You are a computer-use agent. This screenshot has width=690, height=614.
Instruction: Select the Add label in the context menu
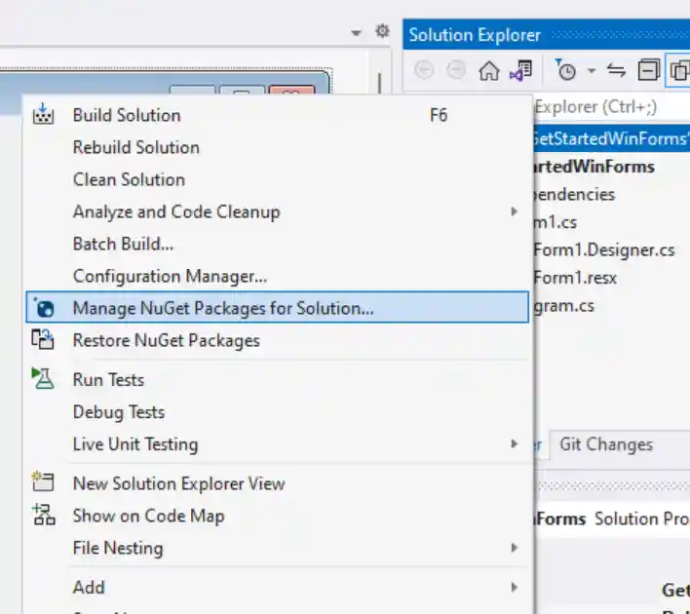[89, 587]
